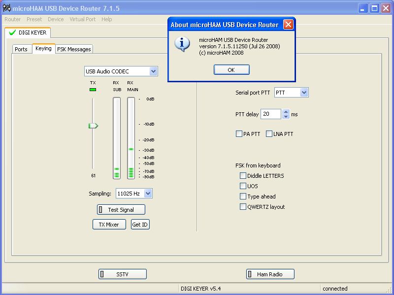
Task: Maximize the Device Router window
Action: [374, 8]
